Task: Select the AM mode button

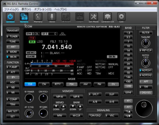Action: tap(85, 84)
